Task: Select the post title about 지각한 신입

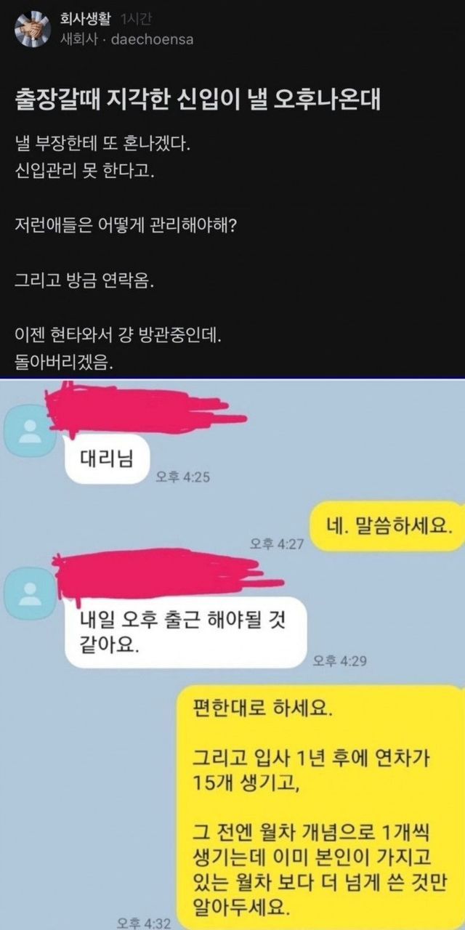Action: (198, 101)
